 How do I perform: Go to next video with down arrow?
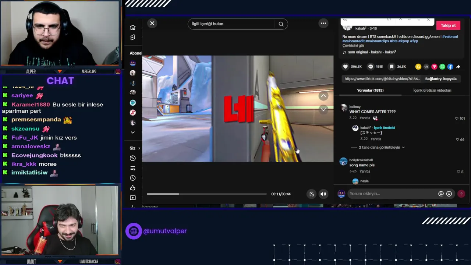click(x=323, y=109)
